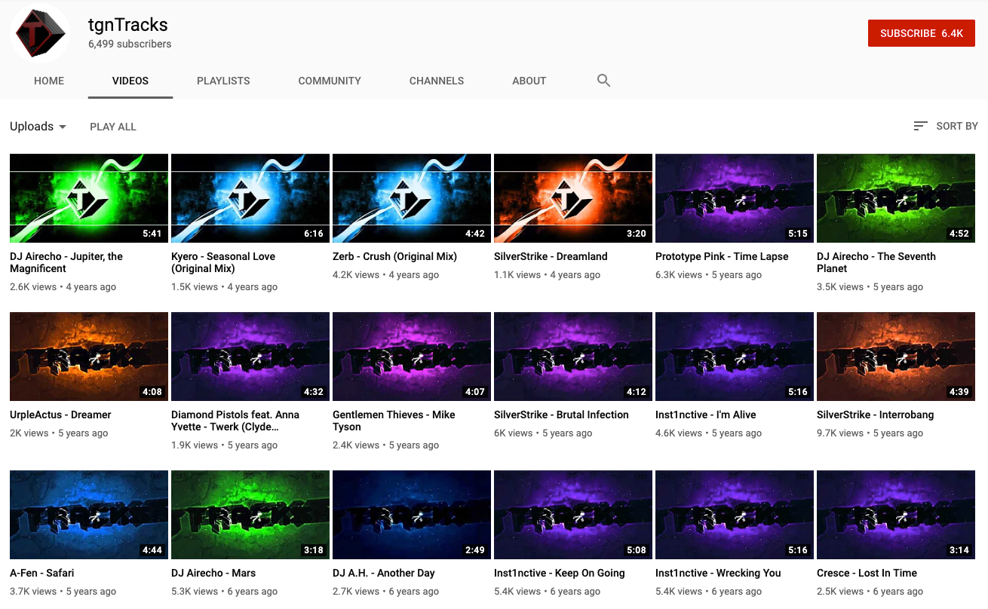This screenshot has width=988, height=609.
Task: Open Zerb - Crush video thumbnail
Action: 412,198
